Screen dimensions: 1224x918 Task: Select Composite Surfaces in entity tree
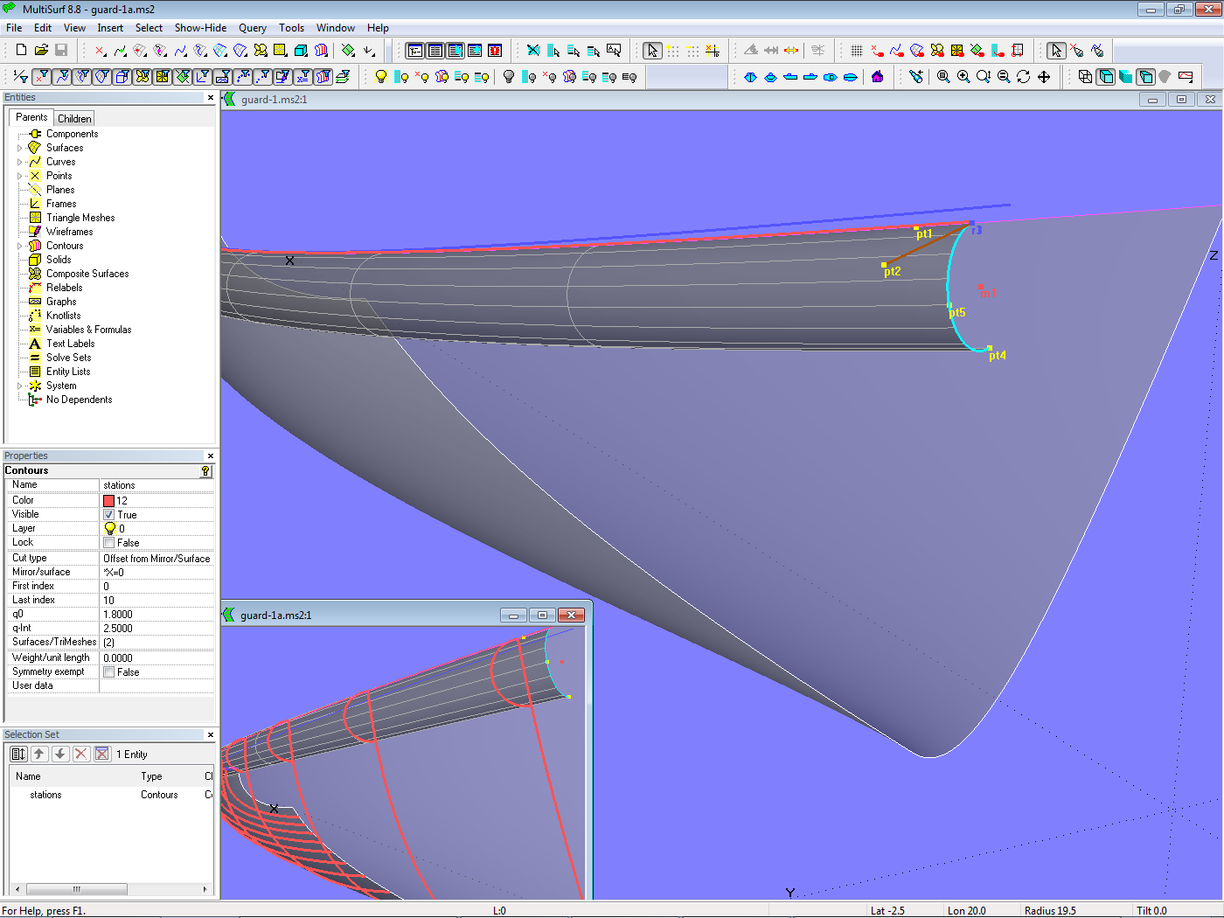87,274
